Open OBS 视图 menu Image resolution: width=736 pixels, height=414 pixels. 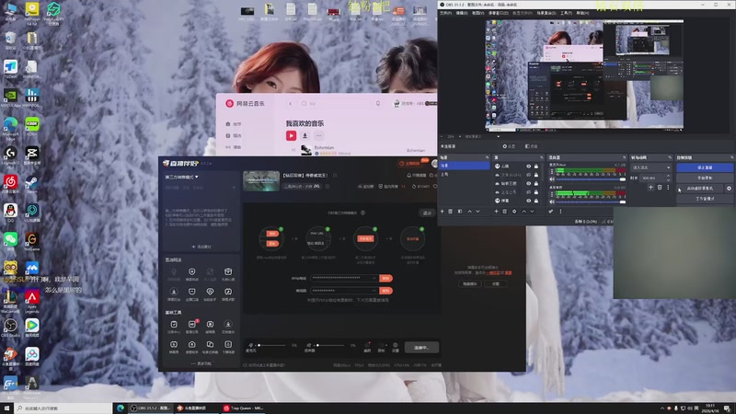[477, 13]
